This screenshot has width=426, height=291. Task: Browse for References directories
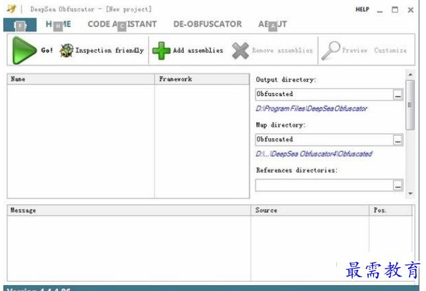pyautogui.click(x=398, y=185)
